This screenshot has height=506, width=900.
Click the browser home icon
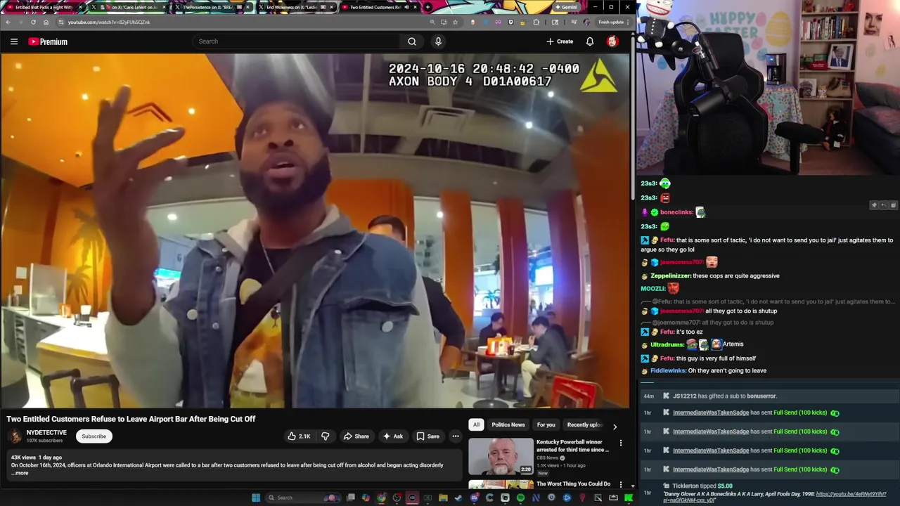tap(46, 22)
